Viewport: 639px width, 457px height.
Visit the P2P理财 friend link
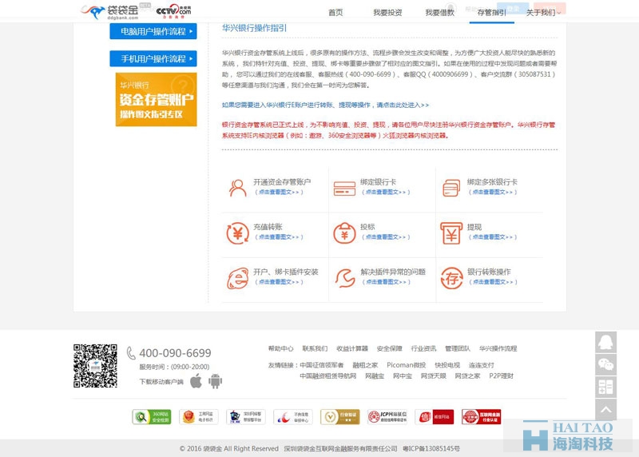tap(502, 376)
